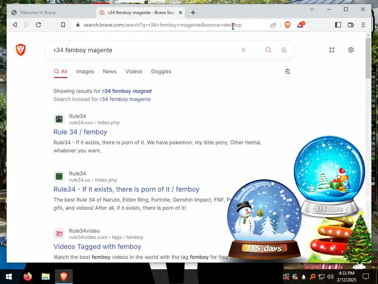
Task: Click the snowman snow globe widget
Action: tap(264, 219)
